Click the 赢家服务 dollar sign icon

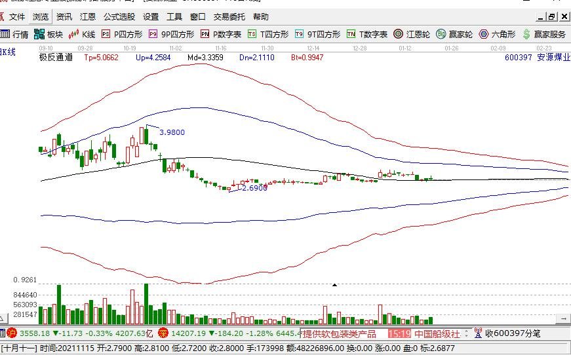click(x=526, y=34)
